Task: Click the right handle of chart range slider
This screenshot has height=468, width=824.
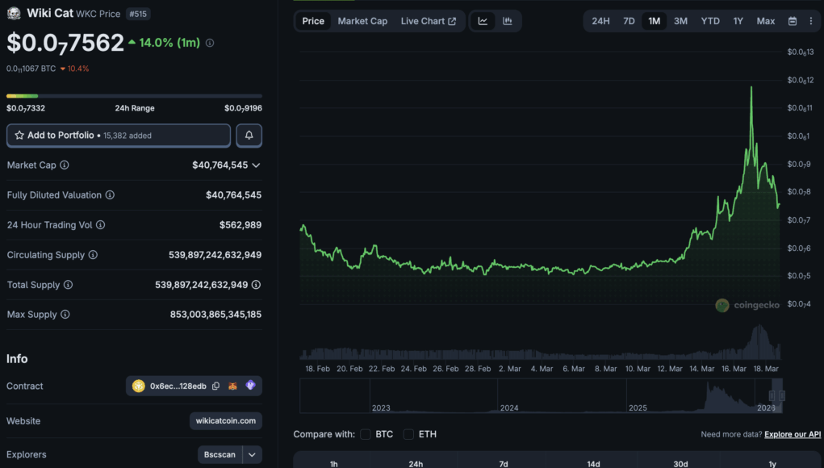Action: coord(781,395)
